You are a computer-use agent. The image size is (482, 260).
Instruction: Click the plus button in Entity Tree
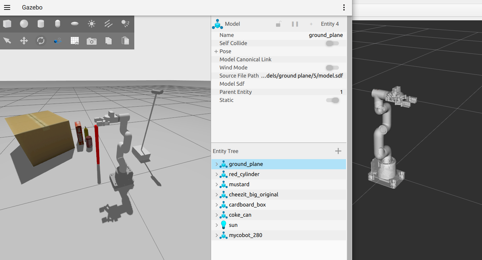(x=338, y=151)
